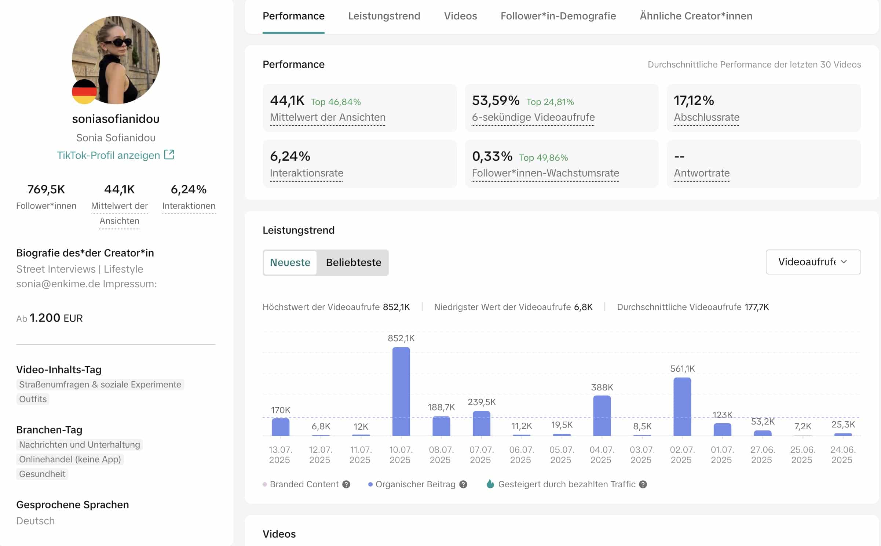Click help icon next to Organischer Beitrag
Image resolution: width=881 pixels, height=546 pixels.
(x=463, y=484)
